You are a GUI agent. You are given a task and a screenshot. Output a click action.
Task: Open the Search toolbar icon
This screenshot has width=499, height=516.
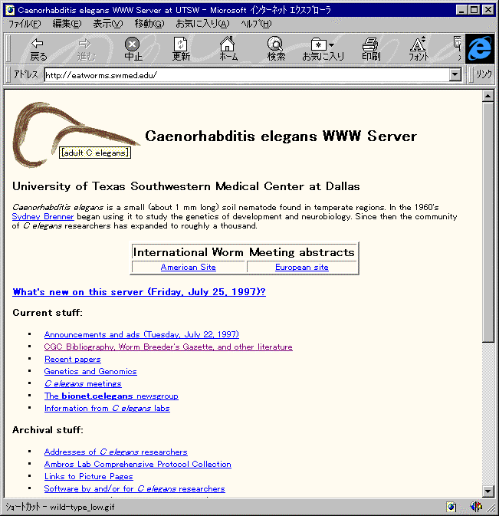[x=275, y=49]
